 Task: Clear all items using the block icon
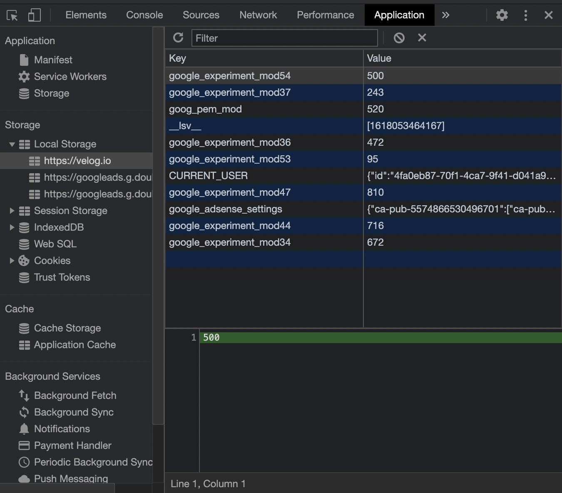399,37
